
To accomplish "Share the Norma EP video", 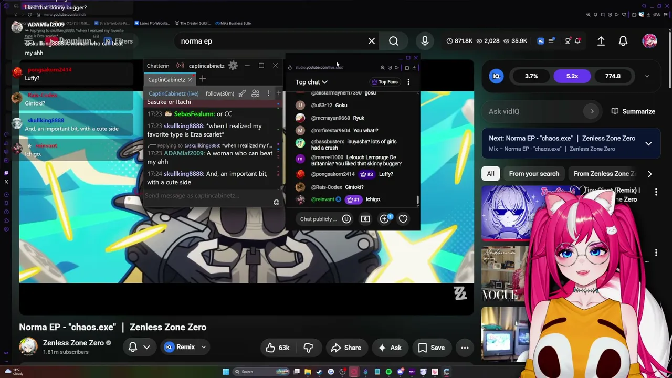I will pyautogui.click(x=345, y=348).
